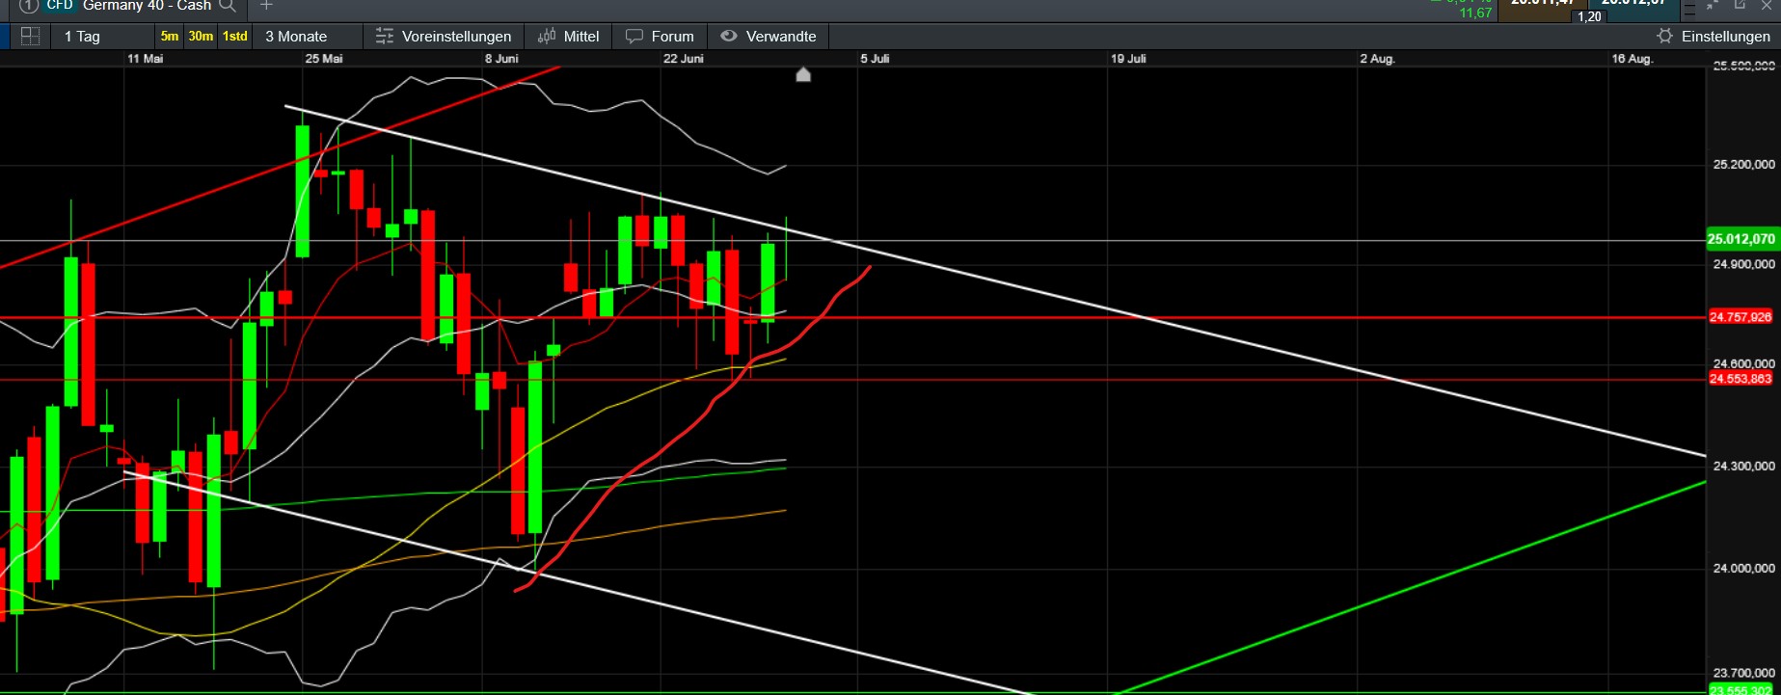1781x695 pixels.
Task: Click the 8 Juni date label
Action: pyautogui.click(x=501, y=59)
